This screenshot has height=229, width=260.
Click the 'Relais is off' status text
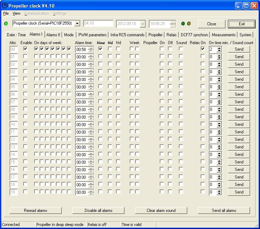[97, 225]
